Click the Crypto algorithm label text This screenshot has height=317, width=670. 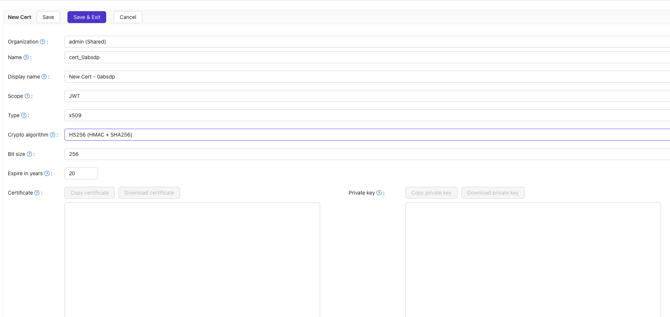[28, 135]
